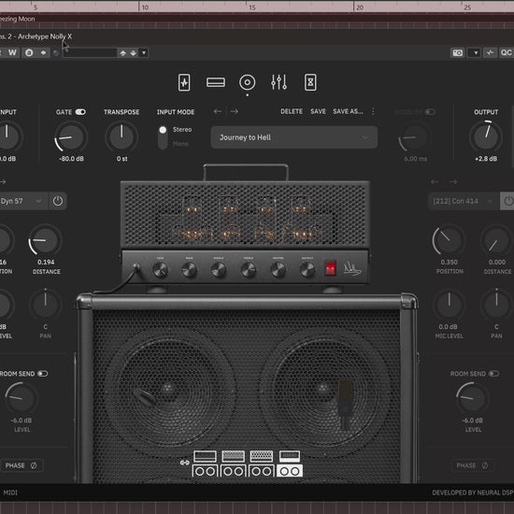Screen dimensions: 514x514
Task: Open the preset three-dot options menu
Action: click(373, 111)
